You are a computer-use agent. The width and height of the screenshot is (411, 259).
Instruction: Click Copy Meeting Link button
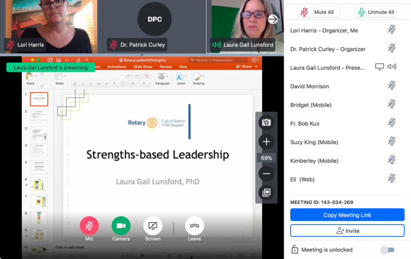[x=347, y=215]
